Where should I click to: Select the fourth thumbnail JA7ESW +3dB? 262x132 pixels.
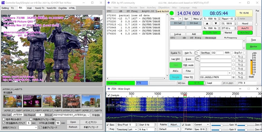tap(71, 101)
